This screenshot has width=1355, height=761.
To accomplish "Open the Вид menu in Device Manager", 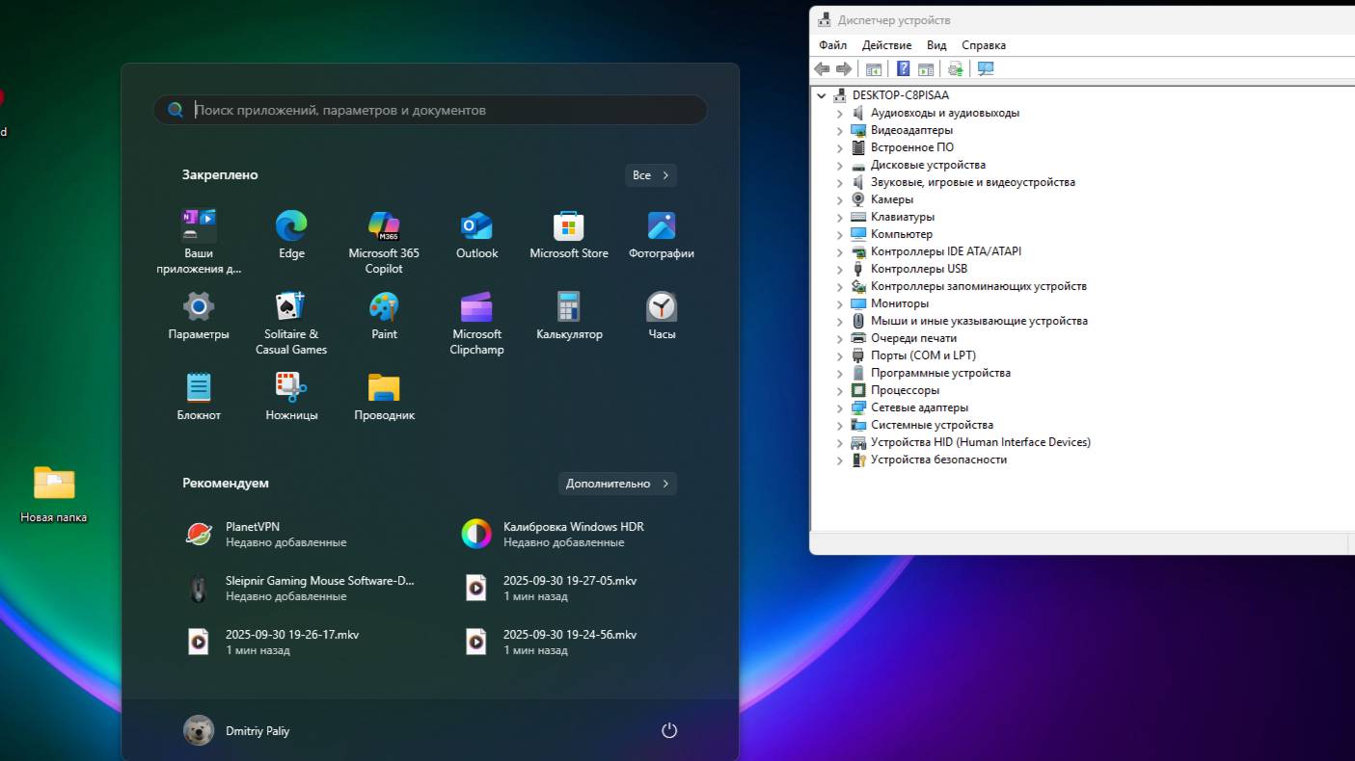I will point(936,45).
